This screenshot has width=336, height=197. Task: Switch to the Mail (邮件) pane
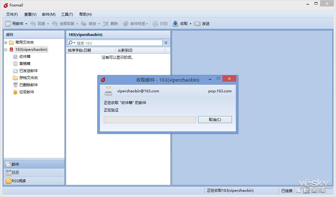pyautogui.click(x=34, y=164)
